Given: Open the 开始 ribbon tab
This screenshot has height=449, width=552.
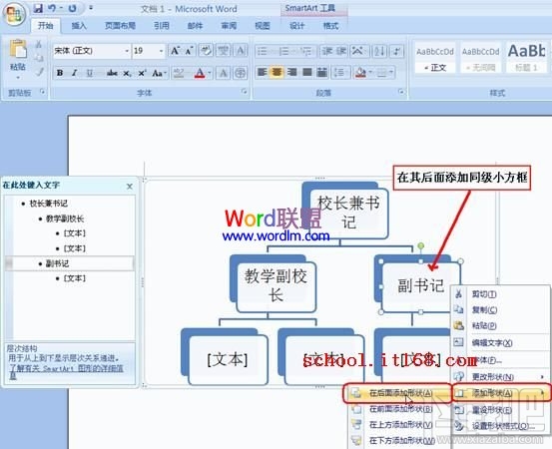Looking at the screenshot, I should 45,26.
